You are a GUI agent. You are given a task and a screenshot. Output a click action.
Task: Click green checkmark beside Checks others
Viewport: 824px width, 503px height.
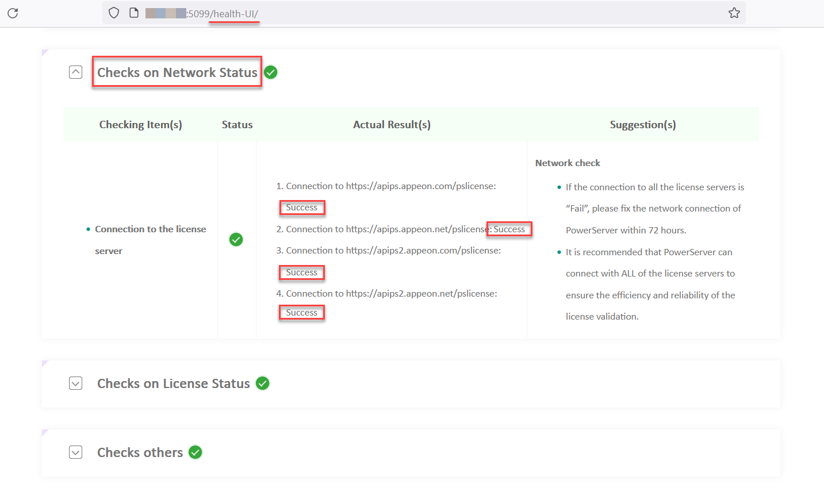point(196,452)
